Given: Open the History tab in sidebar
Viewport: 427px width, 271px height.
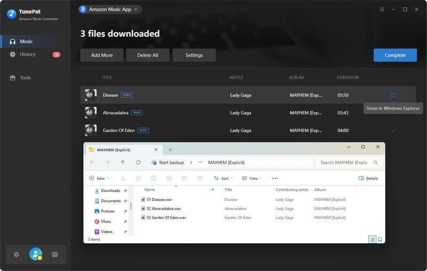Looking at the screenshot, I should [28, 55].
